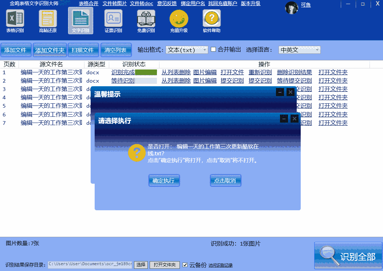Change language via 选择语言 dropdown
Screen dimensions: 383x271
pyautogui.click(x=299, y=49)
